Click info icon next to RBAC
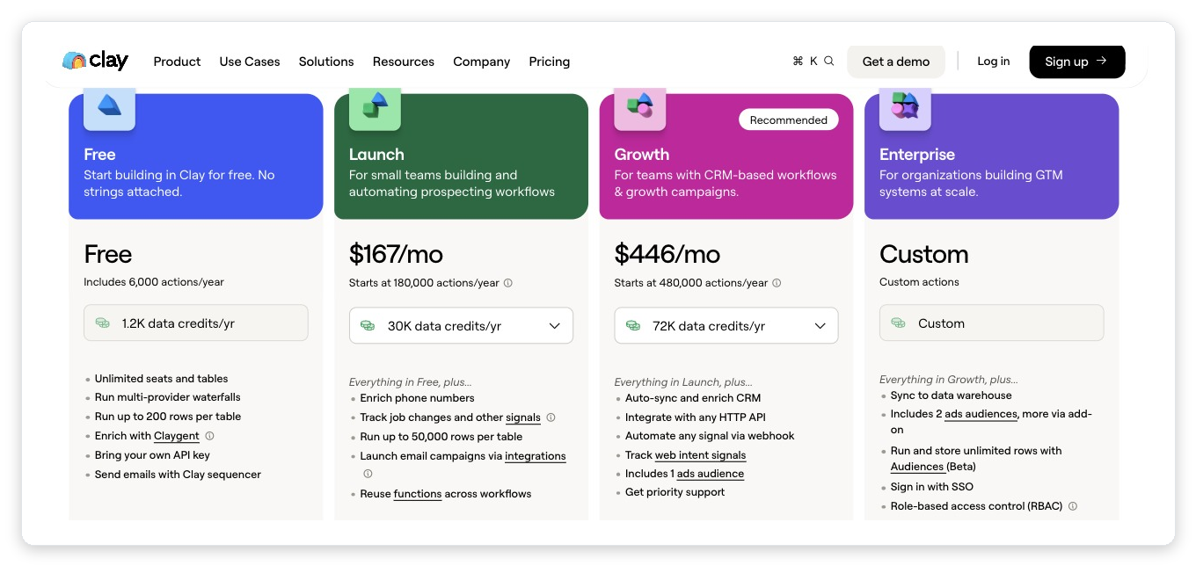 pos(1073,506)
